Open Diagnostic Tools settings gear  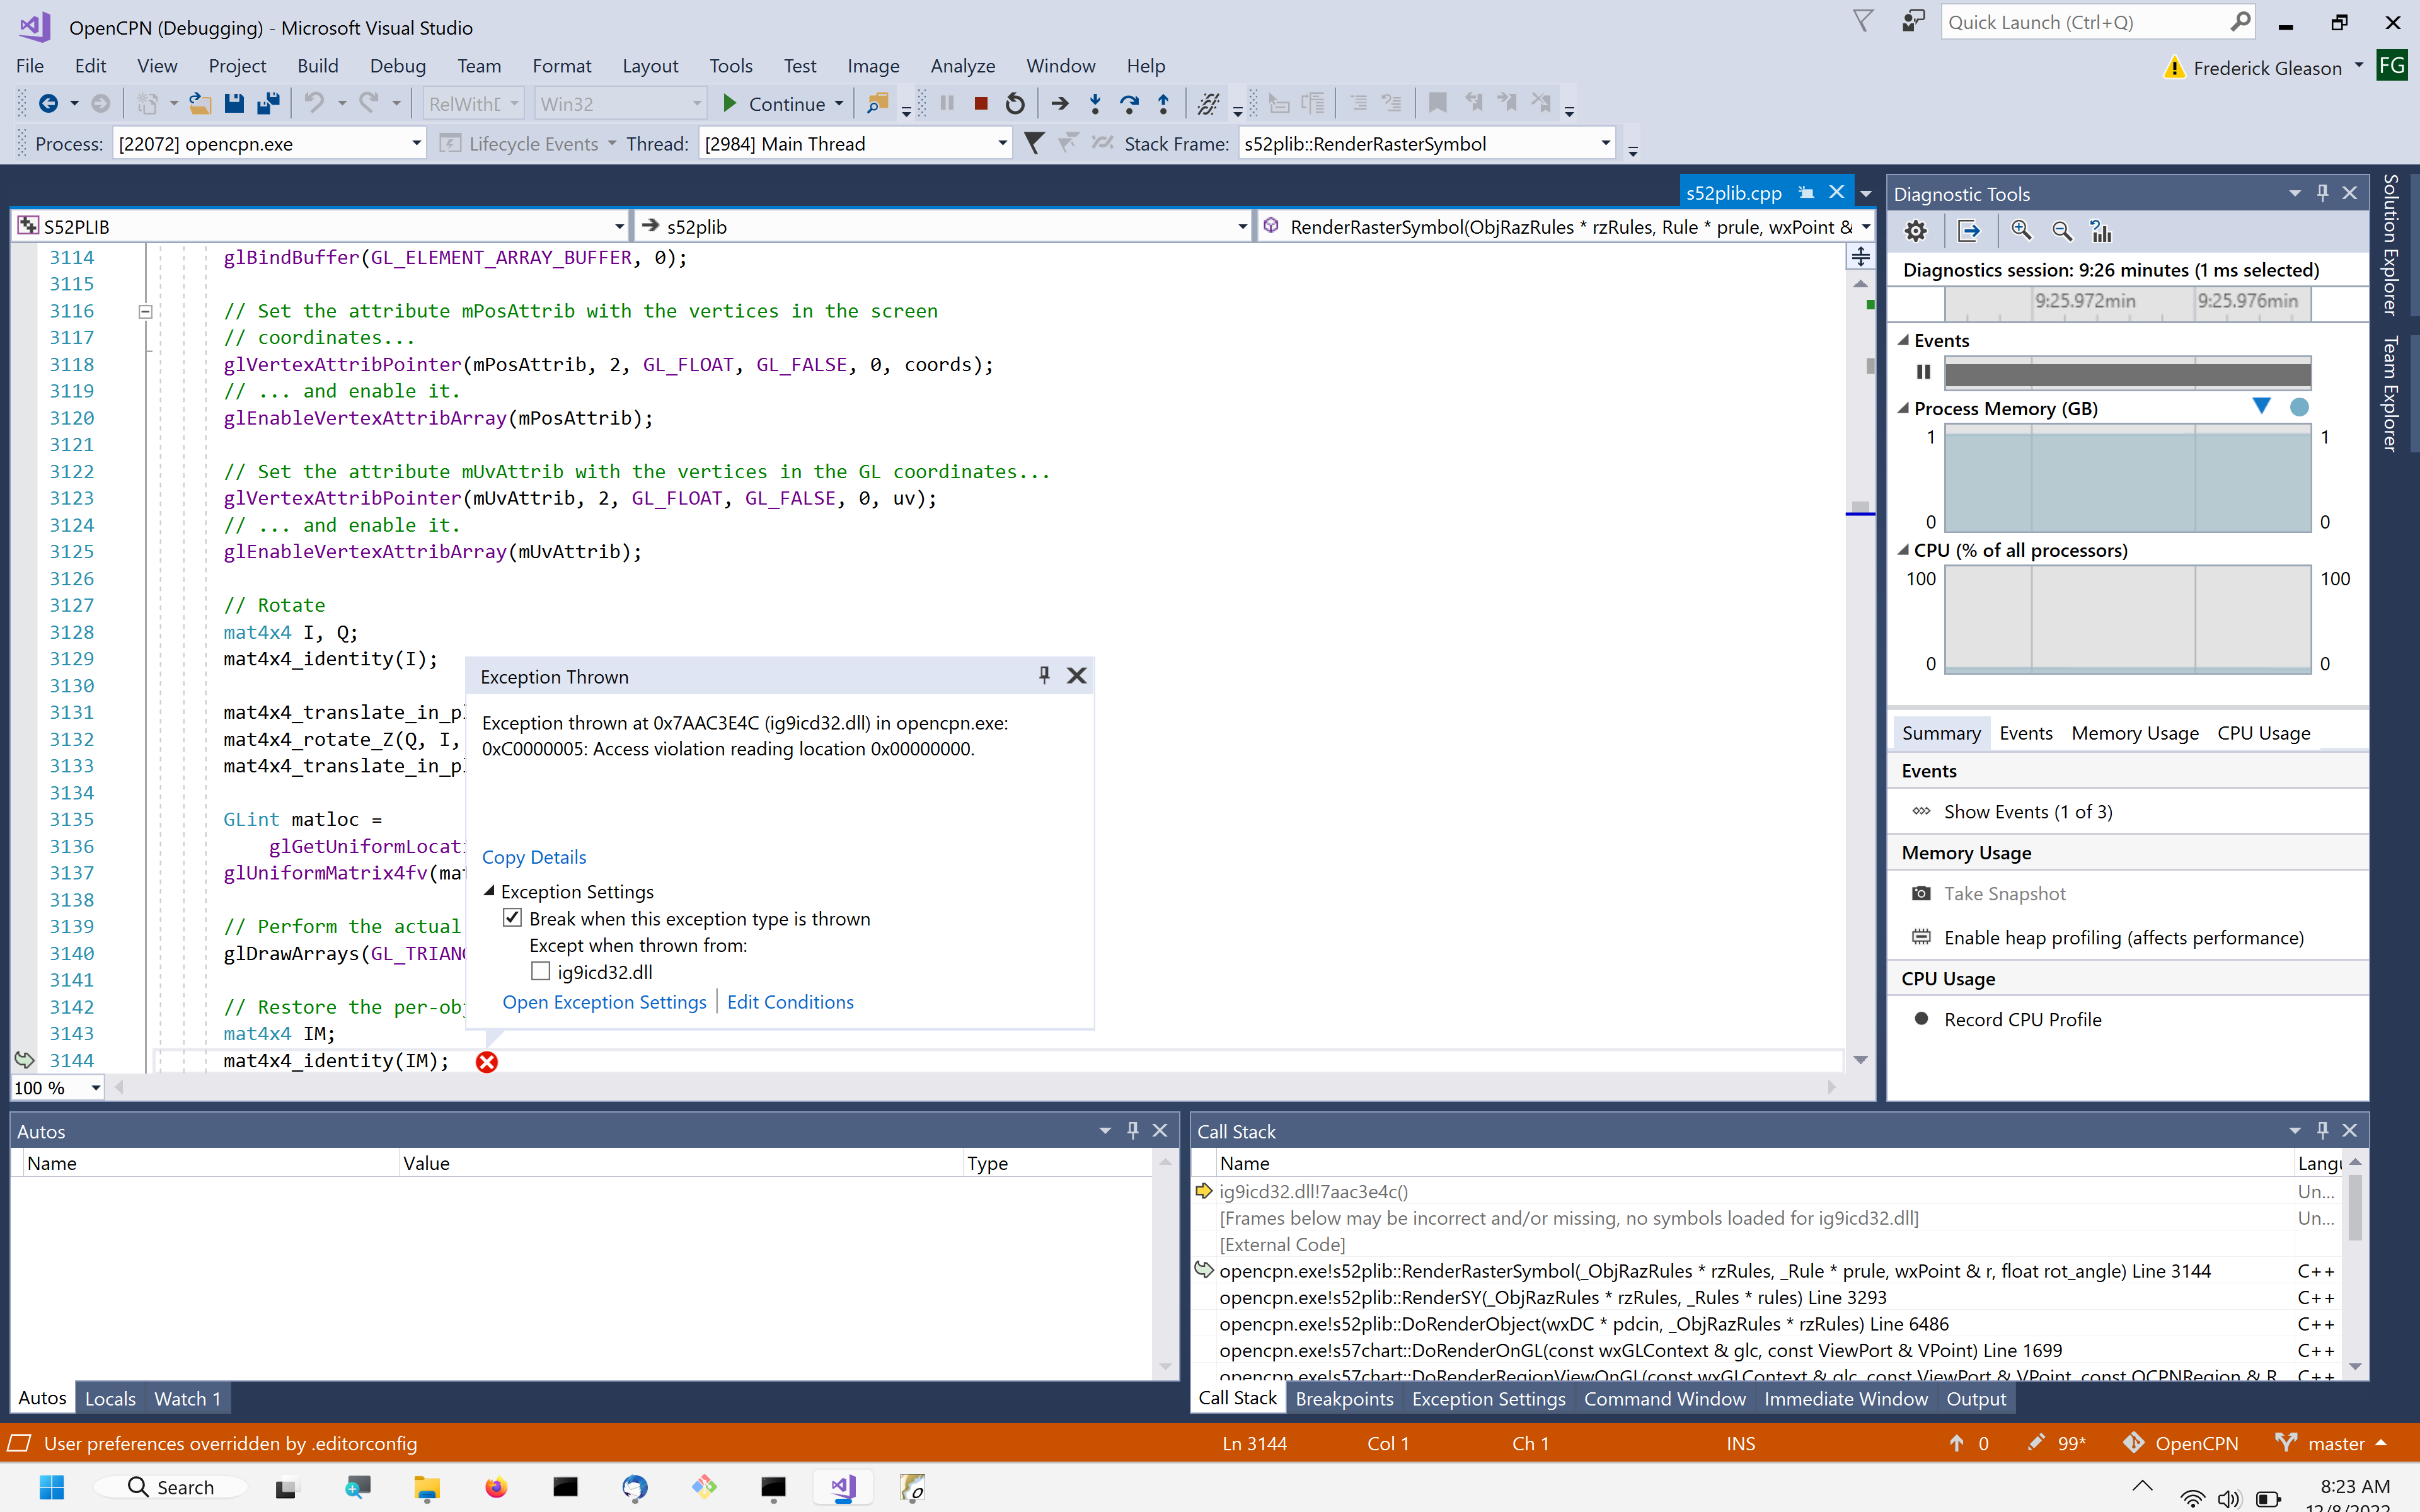click(x=1915, y=231)
